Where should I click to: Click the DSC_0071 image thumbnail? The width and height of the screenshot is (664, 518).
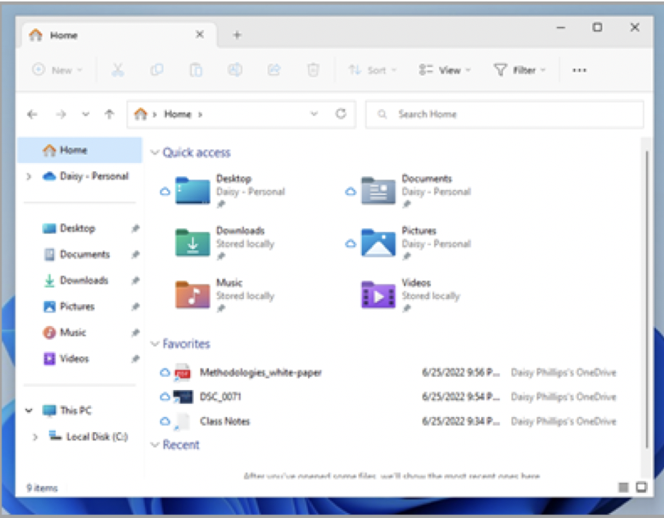(183, 397)
